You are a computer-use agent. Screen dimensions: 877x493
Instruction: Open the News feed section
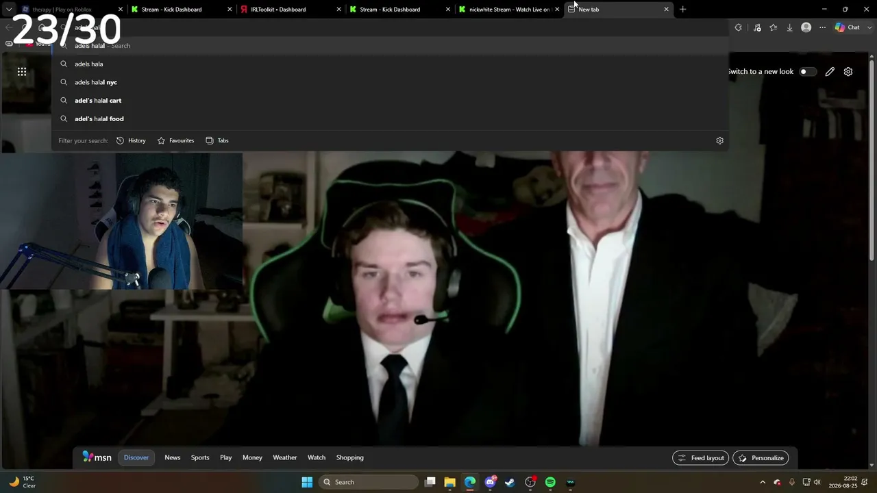point(173,457)
